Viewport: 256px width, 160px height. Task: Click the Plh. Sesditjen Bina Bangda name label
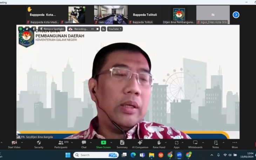37,137
